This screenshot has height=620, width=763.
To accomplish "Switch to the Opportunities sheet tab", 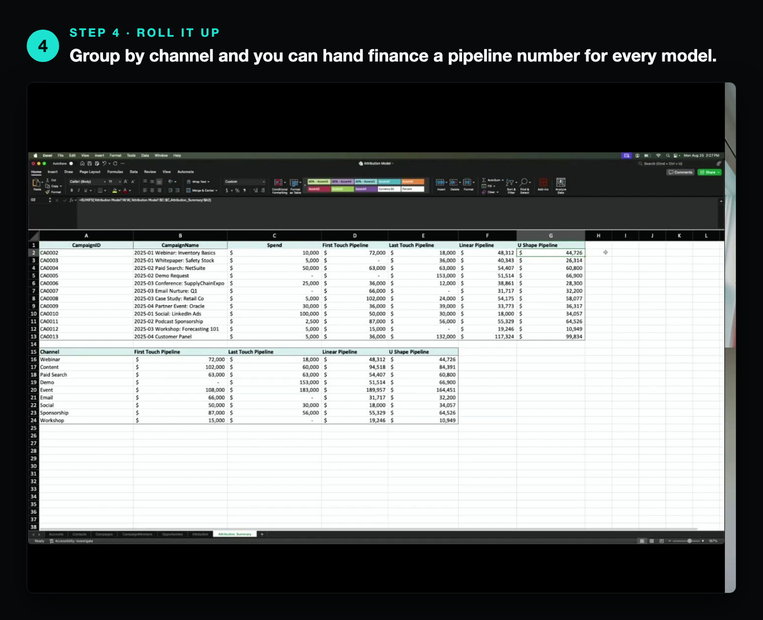I will pos(172,534).
